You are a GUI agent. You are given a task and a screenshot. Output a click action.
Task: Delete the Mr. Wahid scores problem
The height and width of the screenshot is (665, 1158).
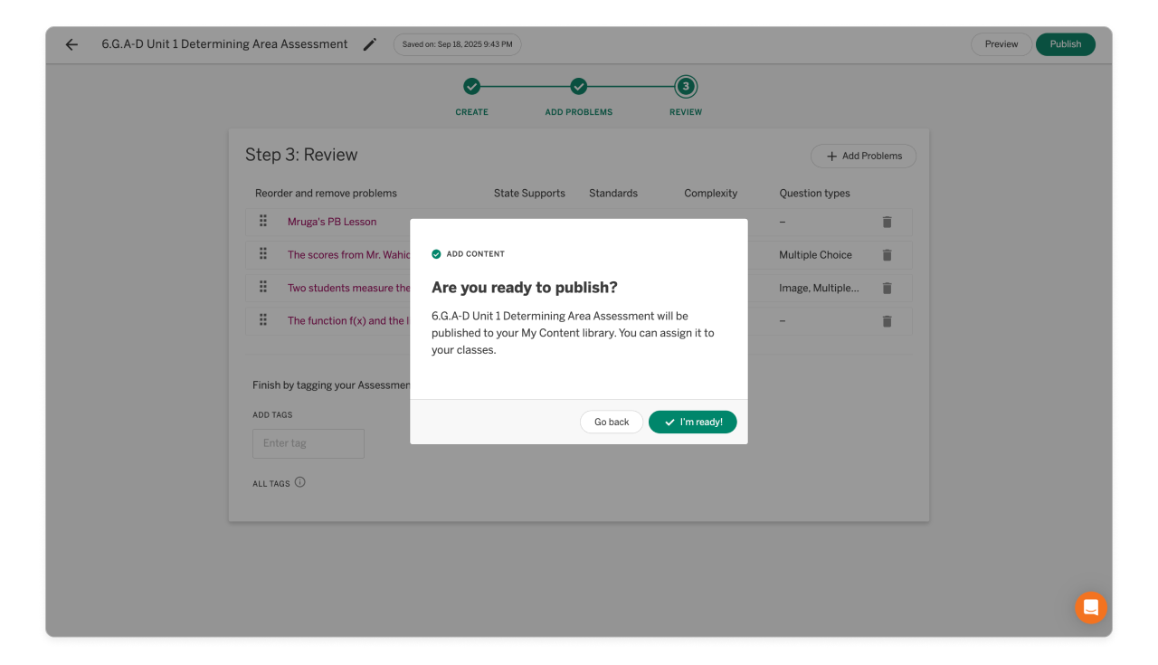coord(887,255)
